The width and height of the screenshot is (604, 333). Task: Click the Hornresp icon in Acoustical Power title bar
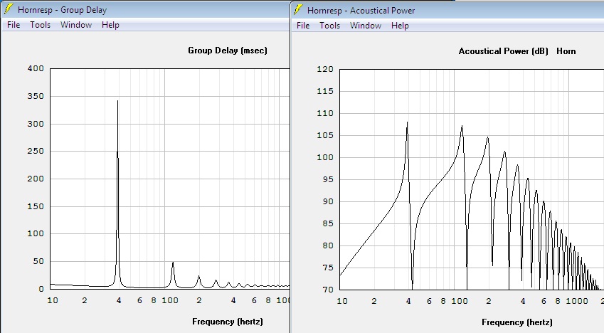click(298, 9)
